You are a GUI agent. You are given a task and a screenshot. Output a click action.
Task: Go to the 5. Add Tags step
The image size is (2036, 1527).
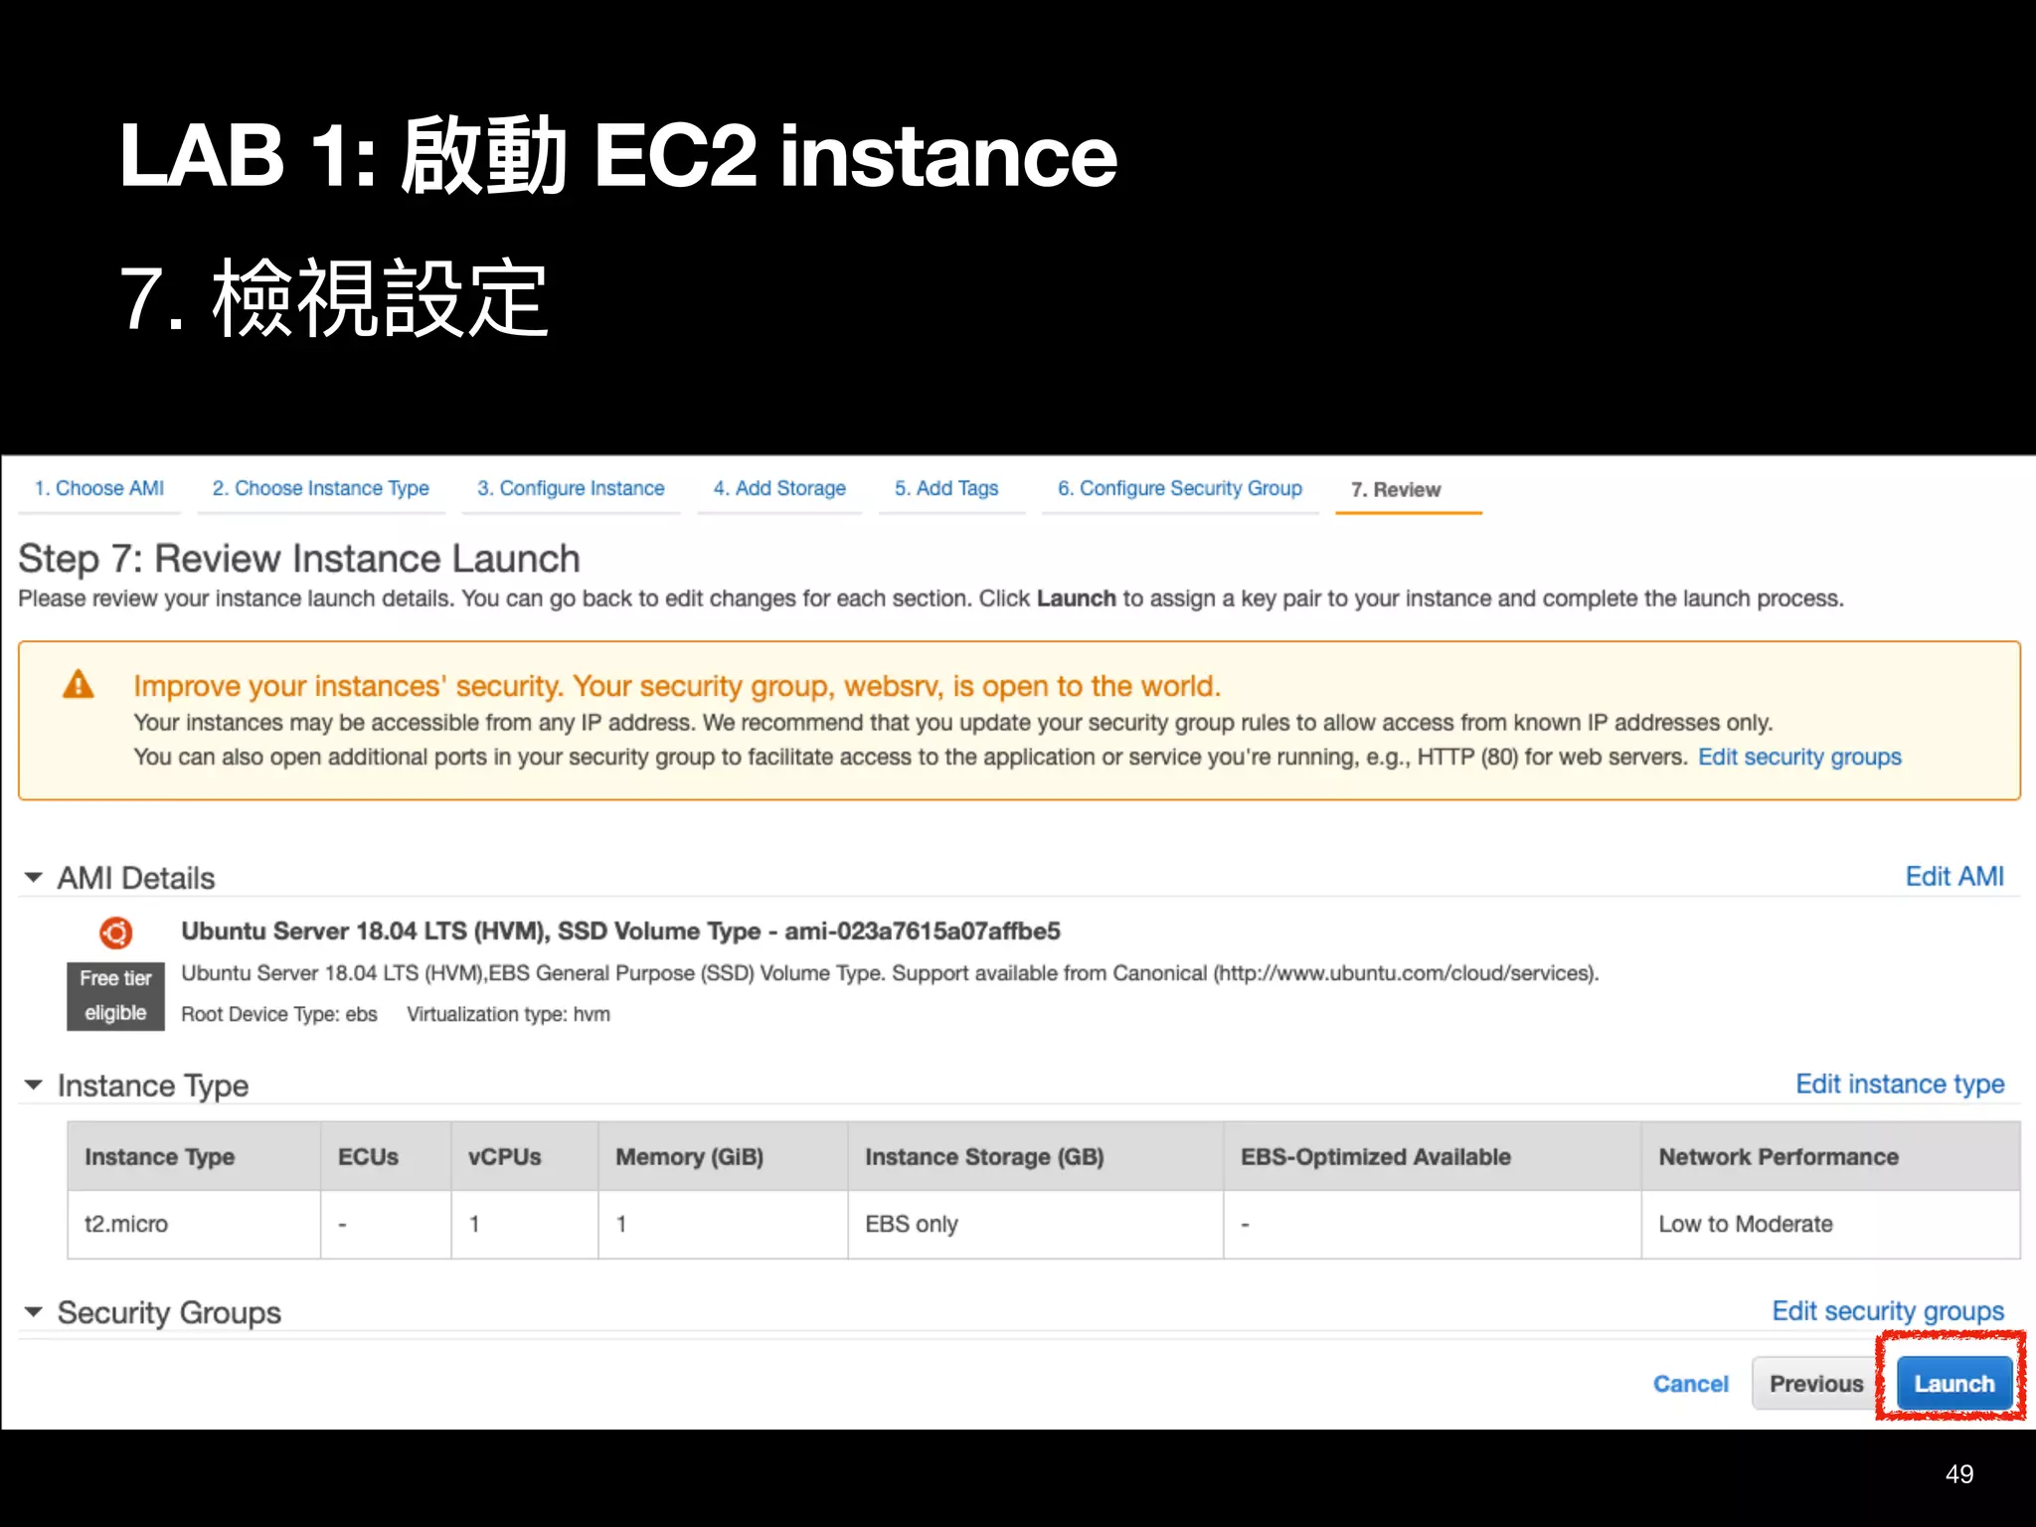point(946,488)
